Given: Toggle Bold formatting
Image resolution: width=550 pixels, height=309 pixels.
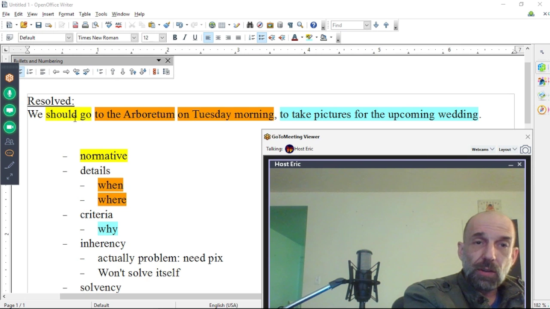Looking at the screenshot, I should coord(175,38).
